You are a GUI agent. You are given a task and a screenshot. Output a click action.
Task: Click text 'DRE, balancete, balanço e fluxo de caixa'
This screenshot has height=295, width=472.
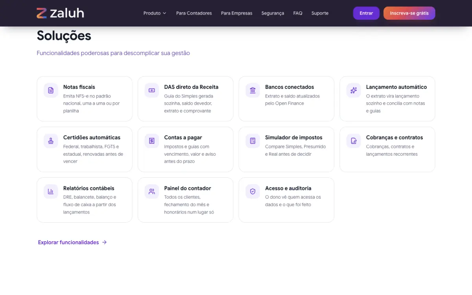pos(90,201)
